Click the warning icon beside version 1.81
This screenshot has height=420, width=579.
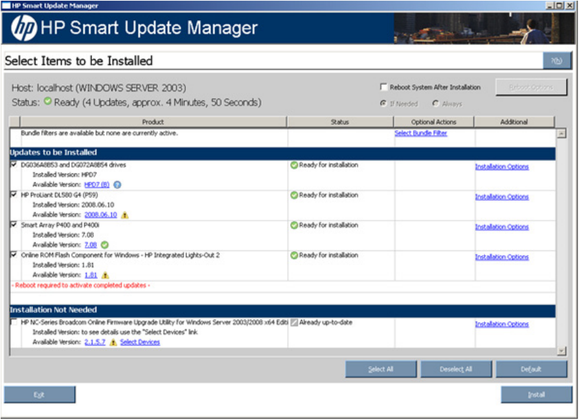click(105, 275)
